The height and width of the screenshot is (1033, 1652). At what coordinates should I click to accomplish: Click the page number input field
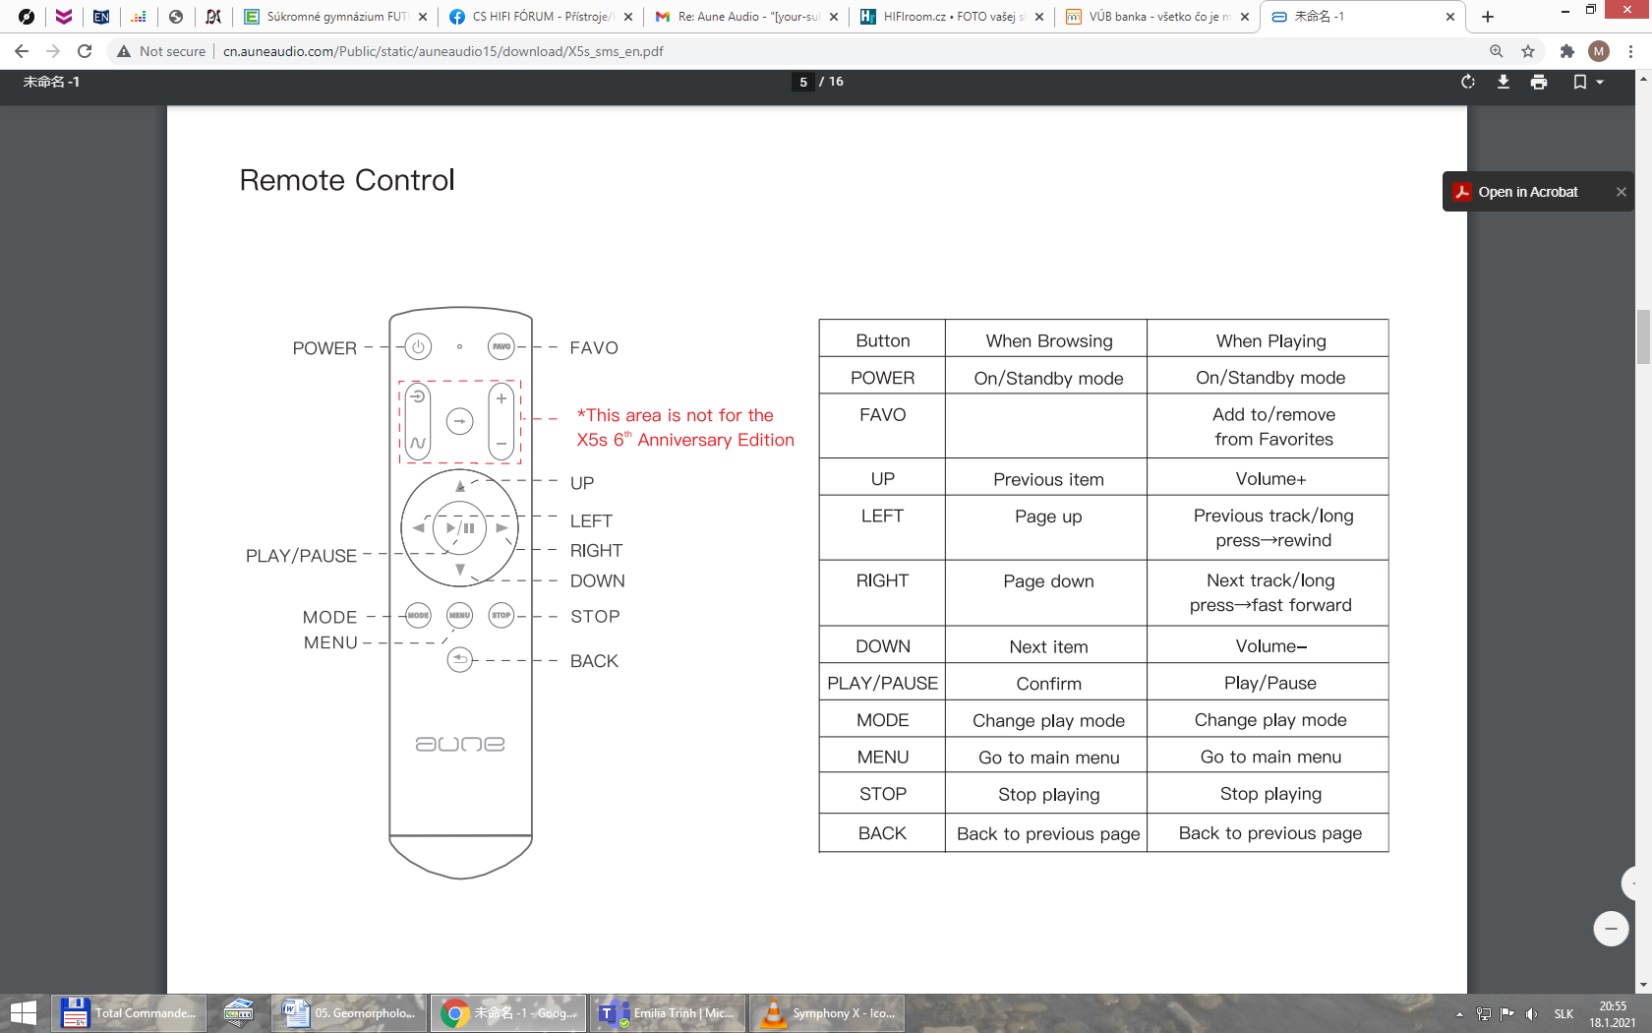(x=803, y=82)
